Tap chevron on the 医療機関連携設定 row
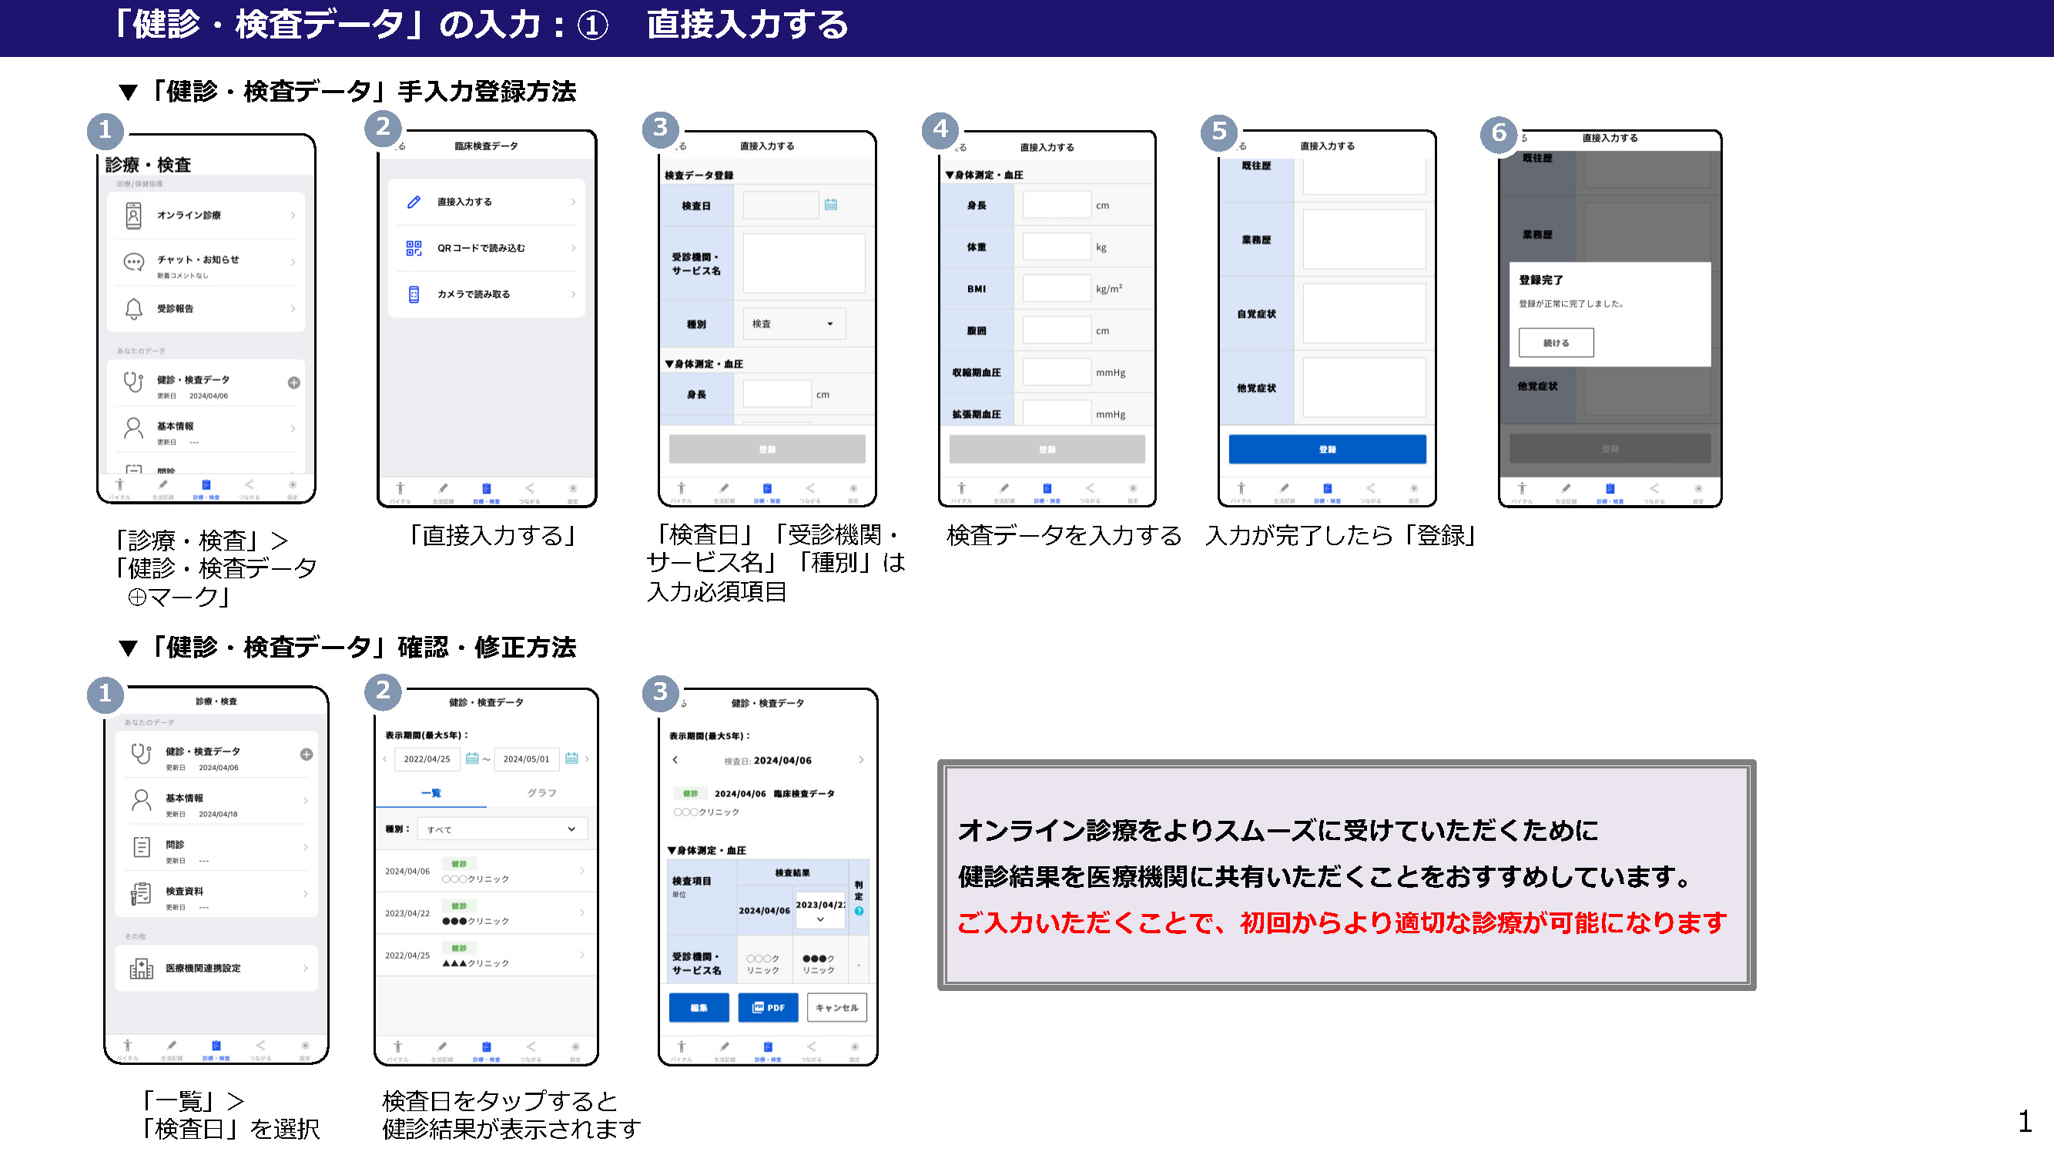Viewport: 2054px width, 1155px height. [x=306, y=969]
